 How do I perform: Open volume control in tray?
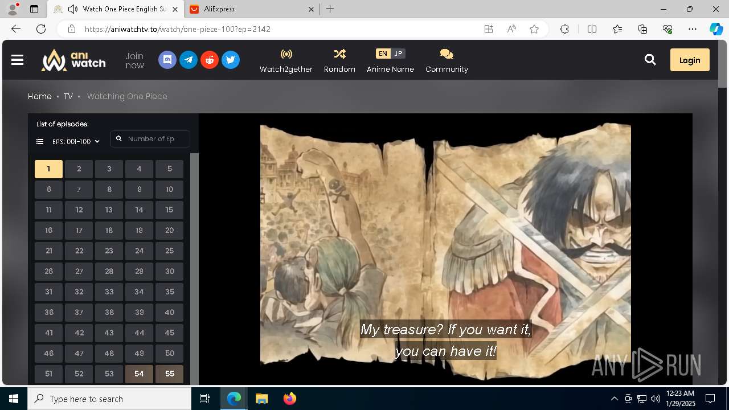pyautogui.click(x=655, y=399)
